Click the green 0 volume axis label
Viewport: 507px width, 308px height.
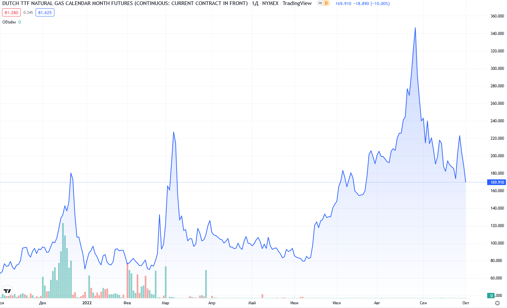[x=492, y=296]
